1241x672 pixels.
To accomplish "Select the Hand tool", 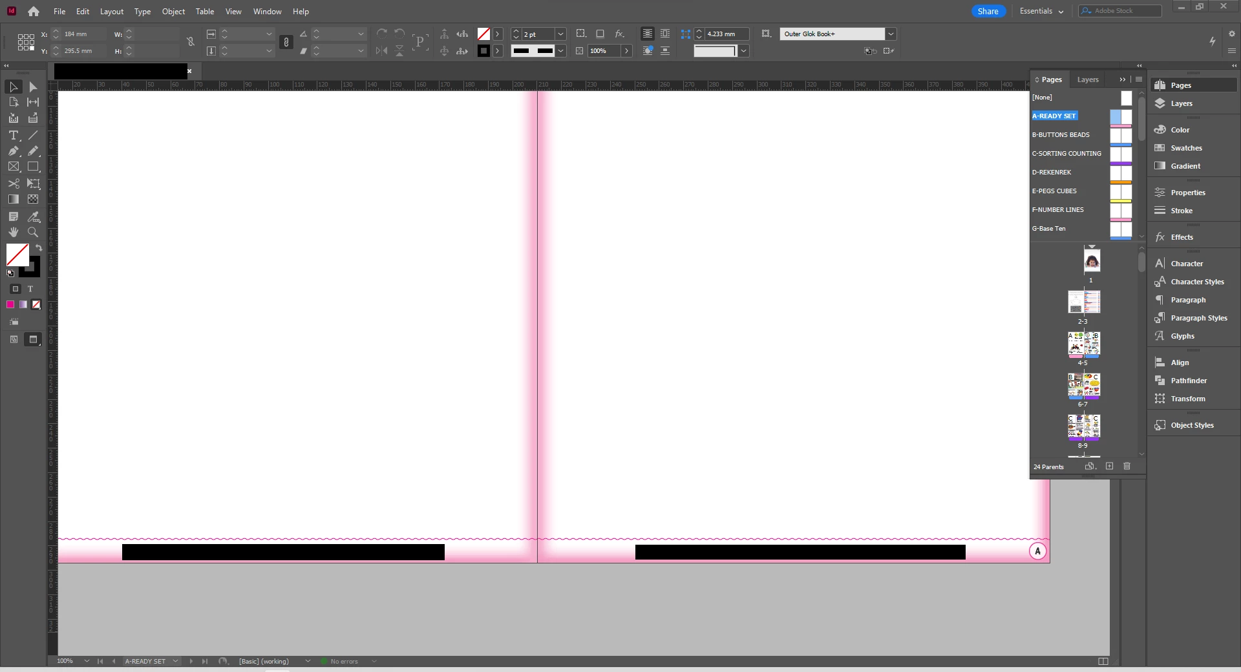I will pos(14,232).
